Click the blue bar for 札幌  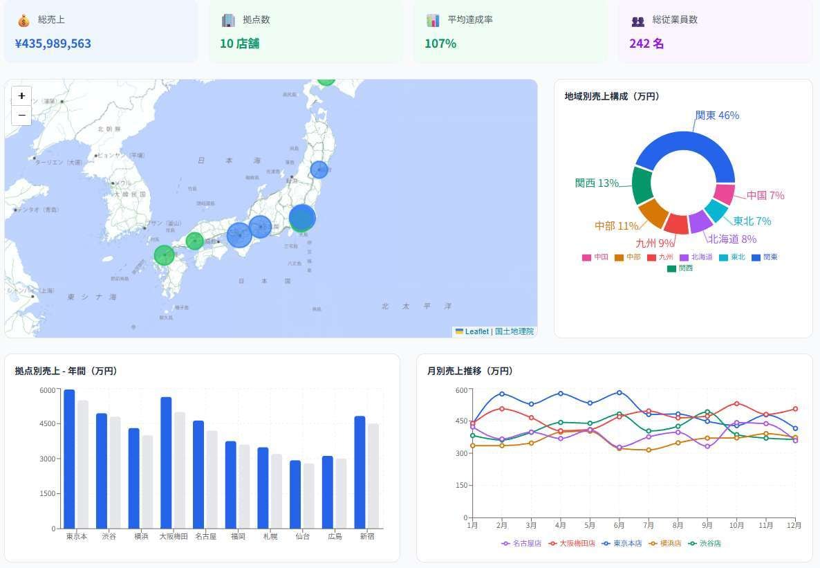click(x=263, y=488)
